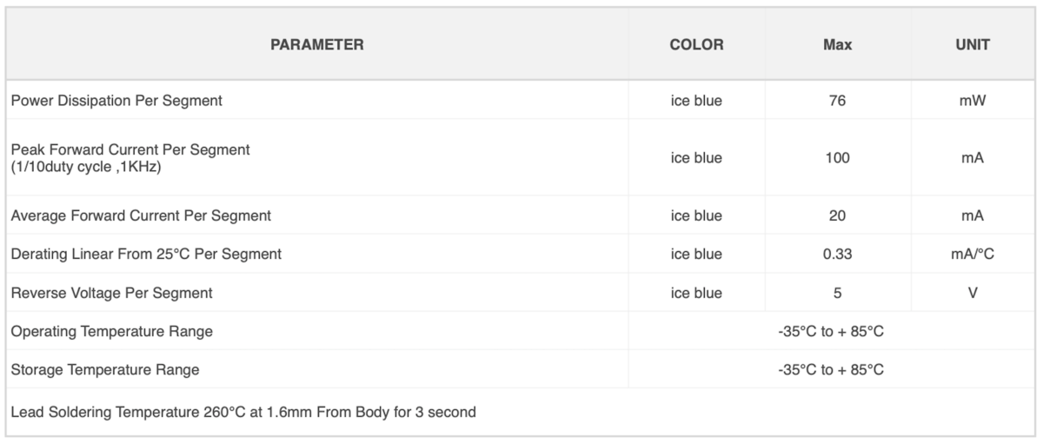Click Derating Linear From 25°C Per Segment

[x=146, y=255]
